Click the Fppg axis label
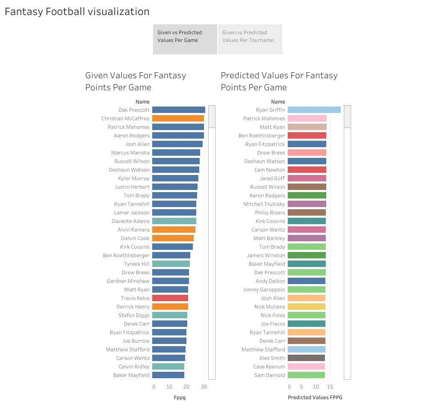Image resolution: width=434 pixels, height=412 pixels. click(x=180, y=397)
